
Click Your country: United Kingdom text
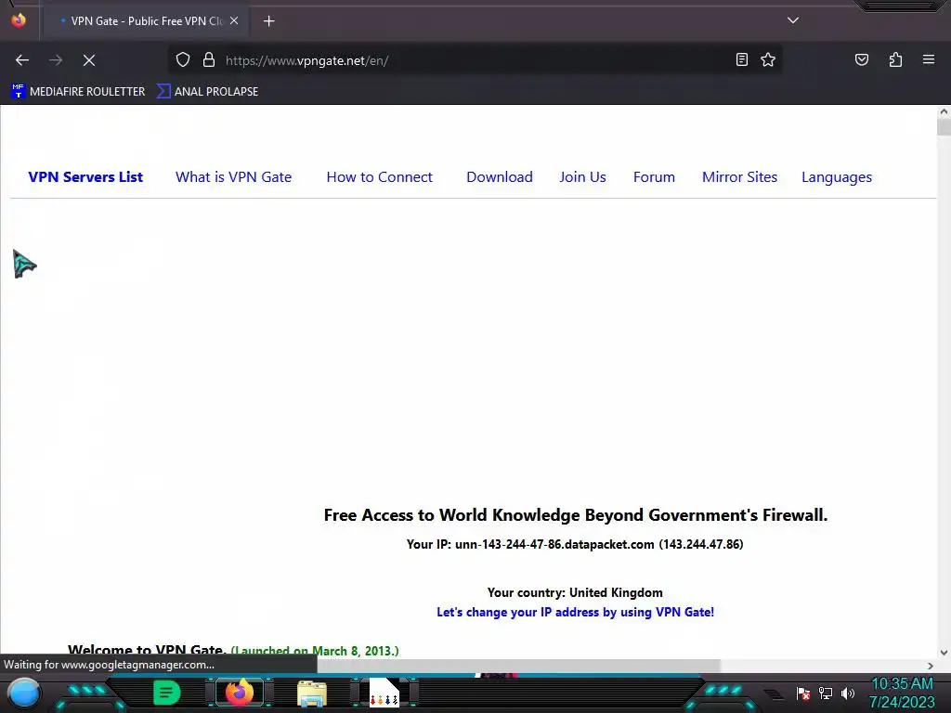click(575, 593)
